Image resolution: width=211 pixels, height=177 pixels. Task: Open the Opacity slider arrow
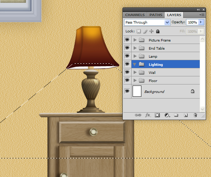coord(201,22)
